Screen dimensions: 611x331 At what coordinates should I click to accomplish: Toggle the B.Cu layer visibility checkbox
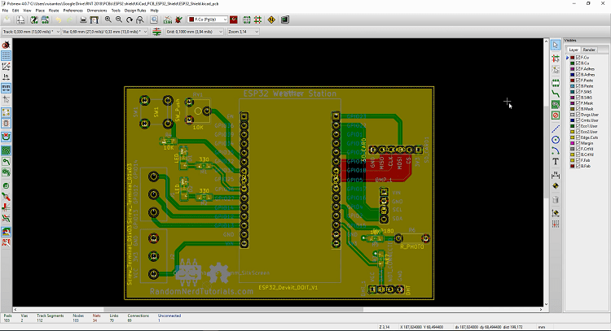[577, 63]
